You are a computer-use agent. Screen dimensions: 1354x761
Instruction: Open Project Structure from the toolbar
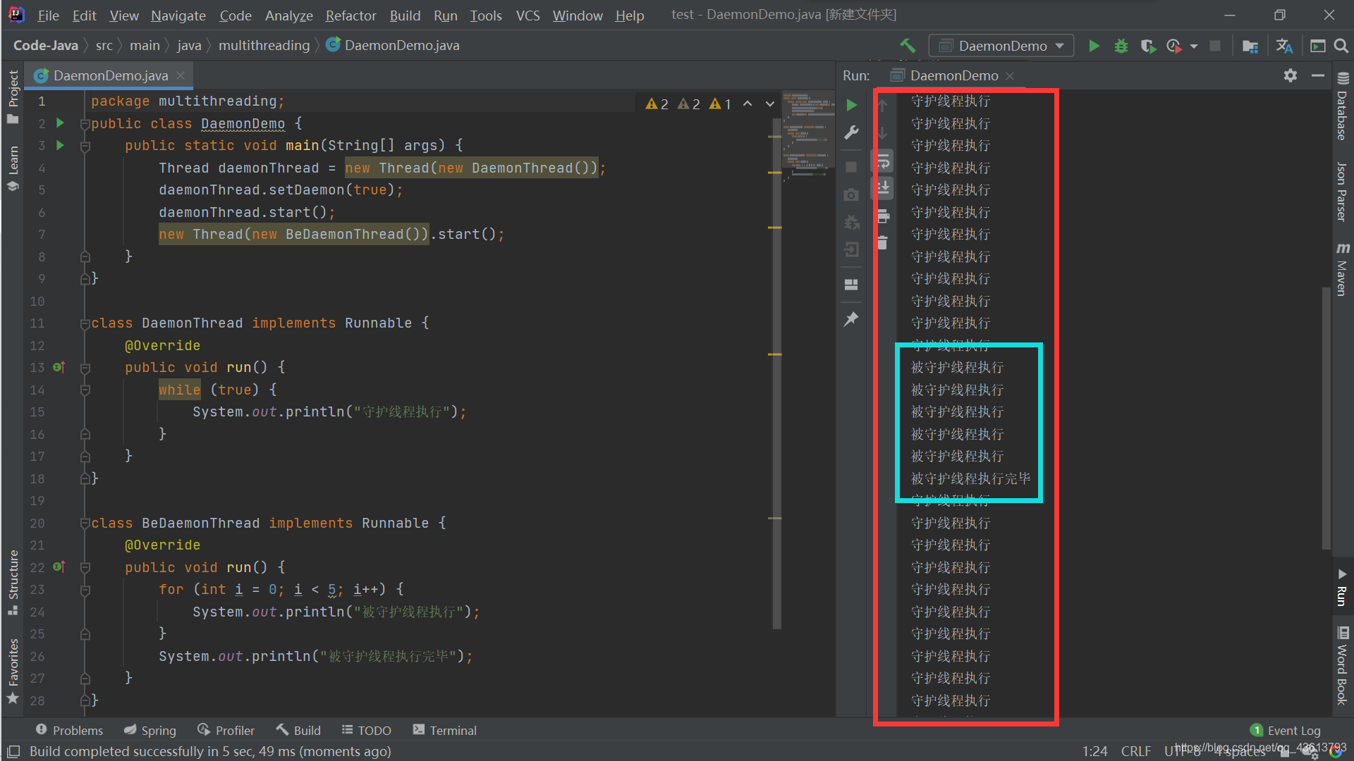pyautogui.click(x=1250, y=46)
